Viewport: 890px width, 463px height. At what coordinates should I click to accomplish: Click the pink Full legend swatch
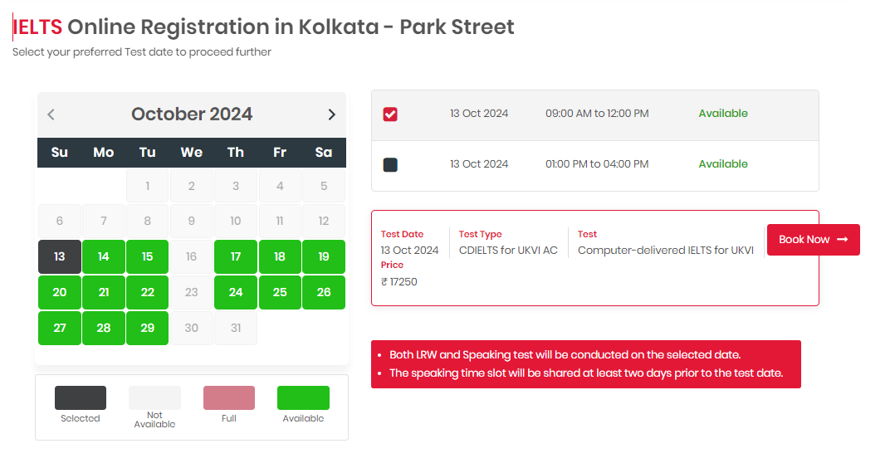(x=229, y=398)
